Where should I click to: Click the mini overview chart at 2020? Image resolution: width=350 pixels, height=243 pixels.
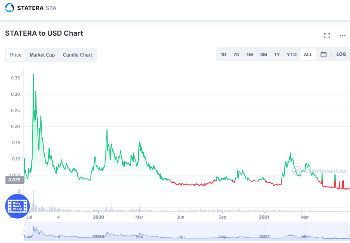(x=99, y=236)
